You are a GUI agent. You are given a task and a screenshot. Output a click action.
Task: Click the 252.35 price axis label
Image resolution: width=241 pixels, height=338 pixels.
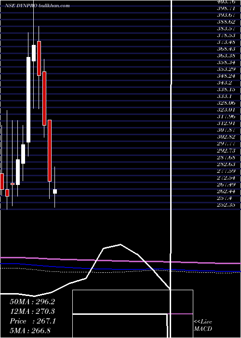click(x=226, y=205)
